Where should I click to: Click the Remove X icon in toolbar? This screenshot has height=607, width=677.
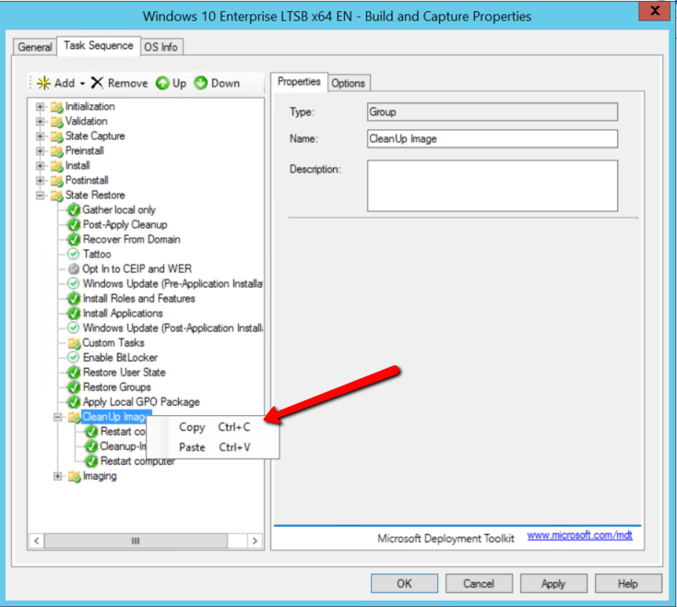pyautogui.click(x=98, y=83)
